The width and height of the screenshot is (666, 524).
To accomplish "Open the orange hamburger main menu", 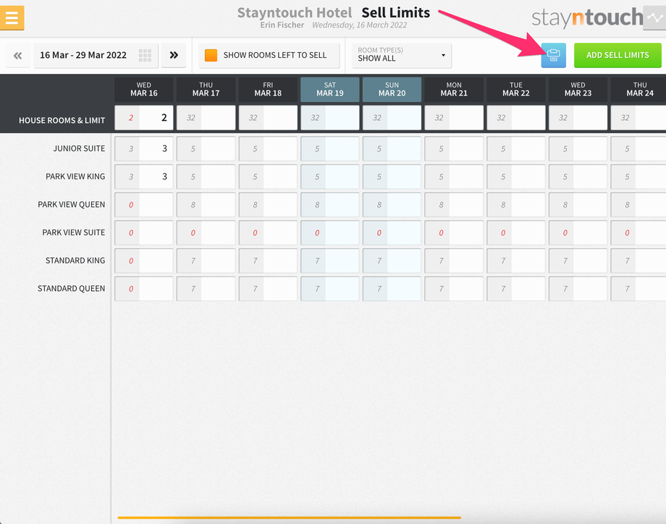I will [12, 18].
